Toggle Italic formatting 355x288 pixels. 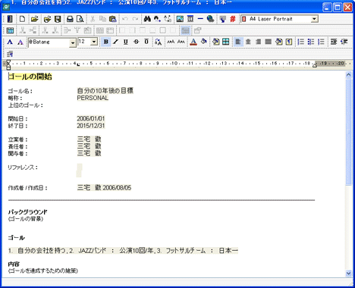click(x=116, y=42)
